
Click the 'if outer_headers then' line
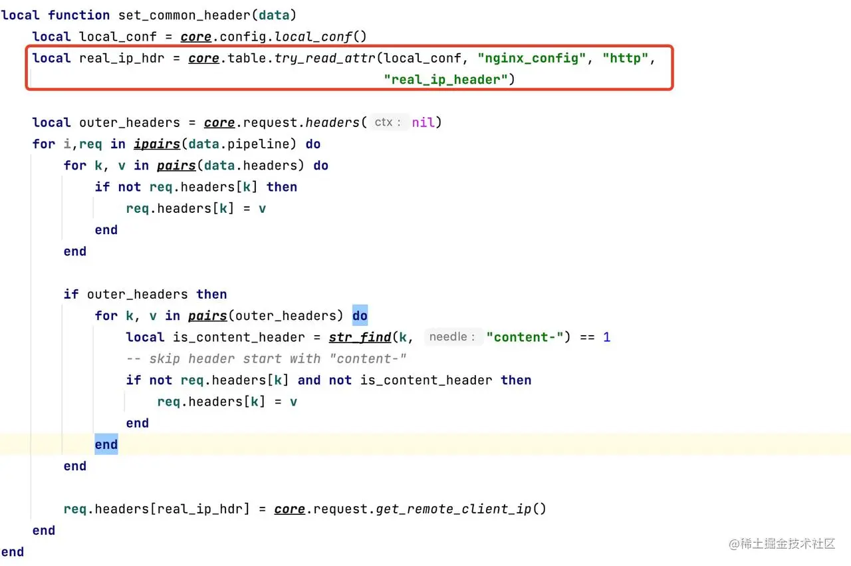pyautogui.click(x=146, y=294)
